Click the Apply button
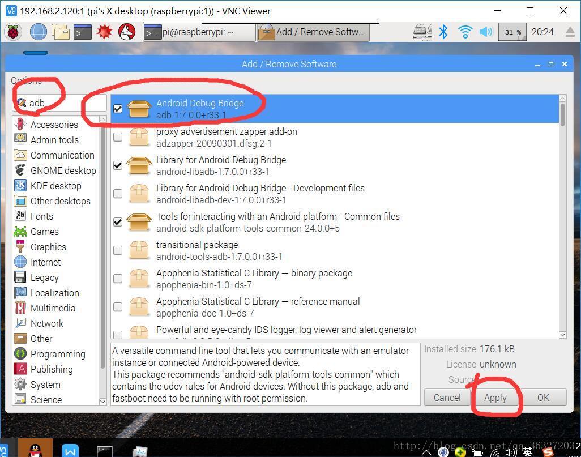Image resolution: width=581 pixels, height=457 pixels. point(495,398)
